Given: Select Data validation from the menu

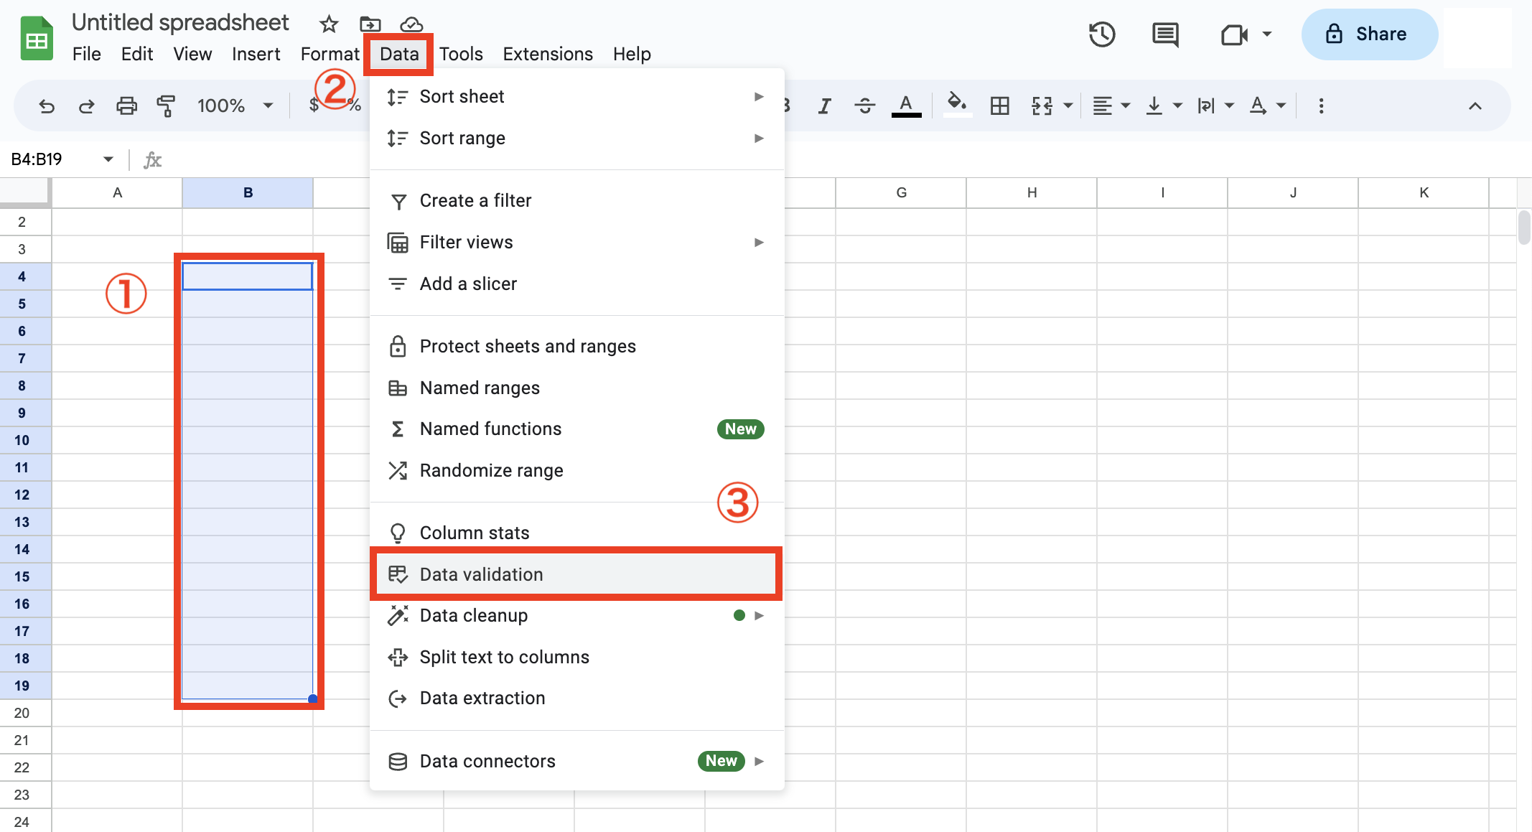Looking at the screenshot, I should tap(576, 574).
